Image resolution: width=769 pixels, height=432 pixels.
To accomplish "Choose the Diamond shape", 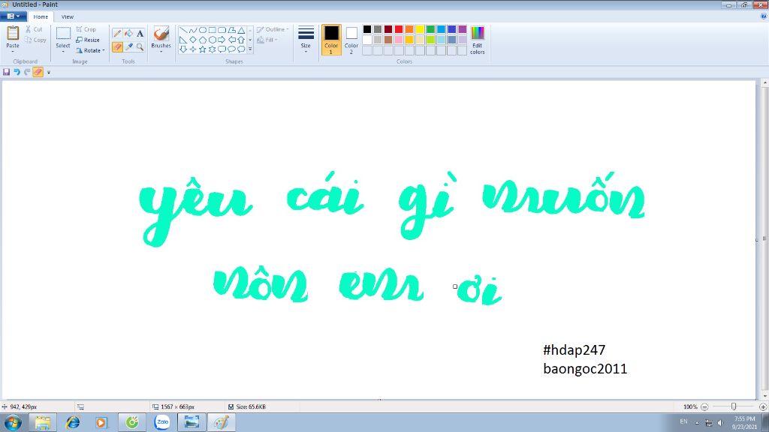I will coord(193,40).
